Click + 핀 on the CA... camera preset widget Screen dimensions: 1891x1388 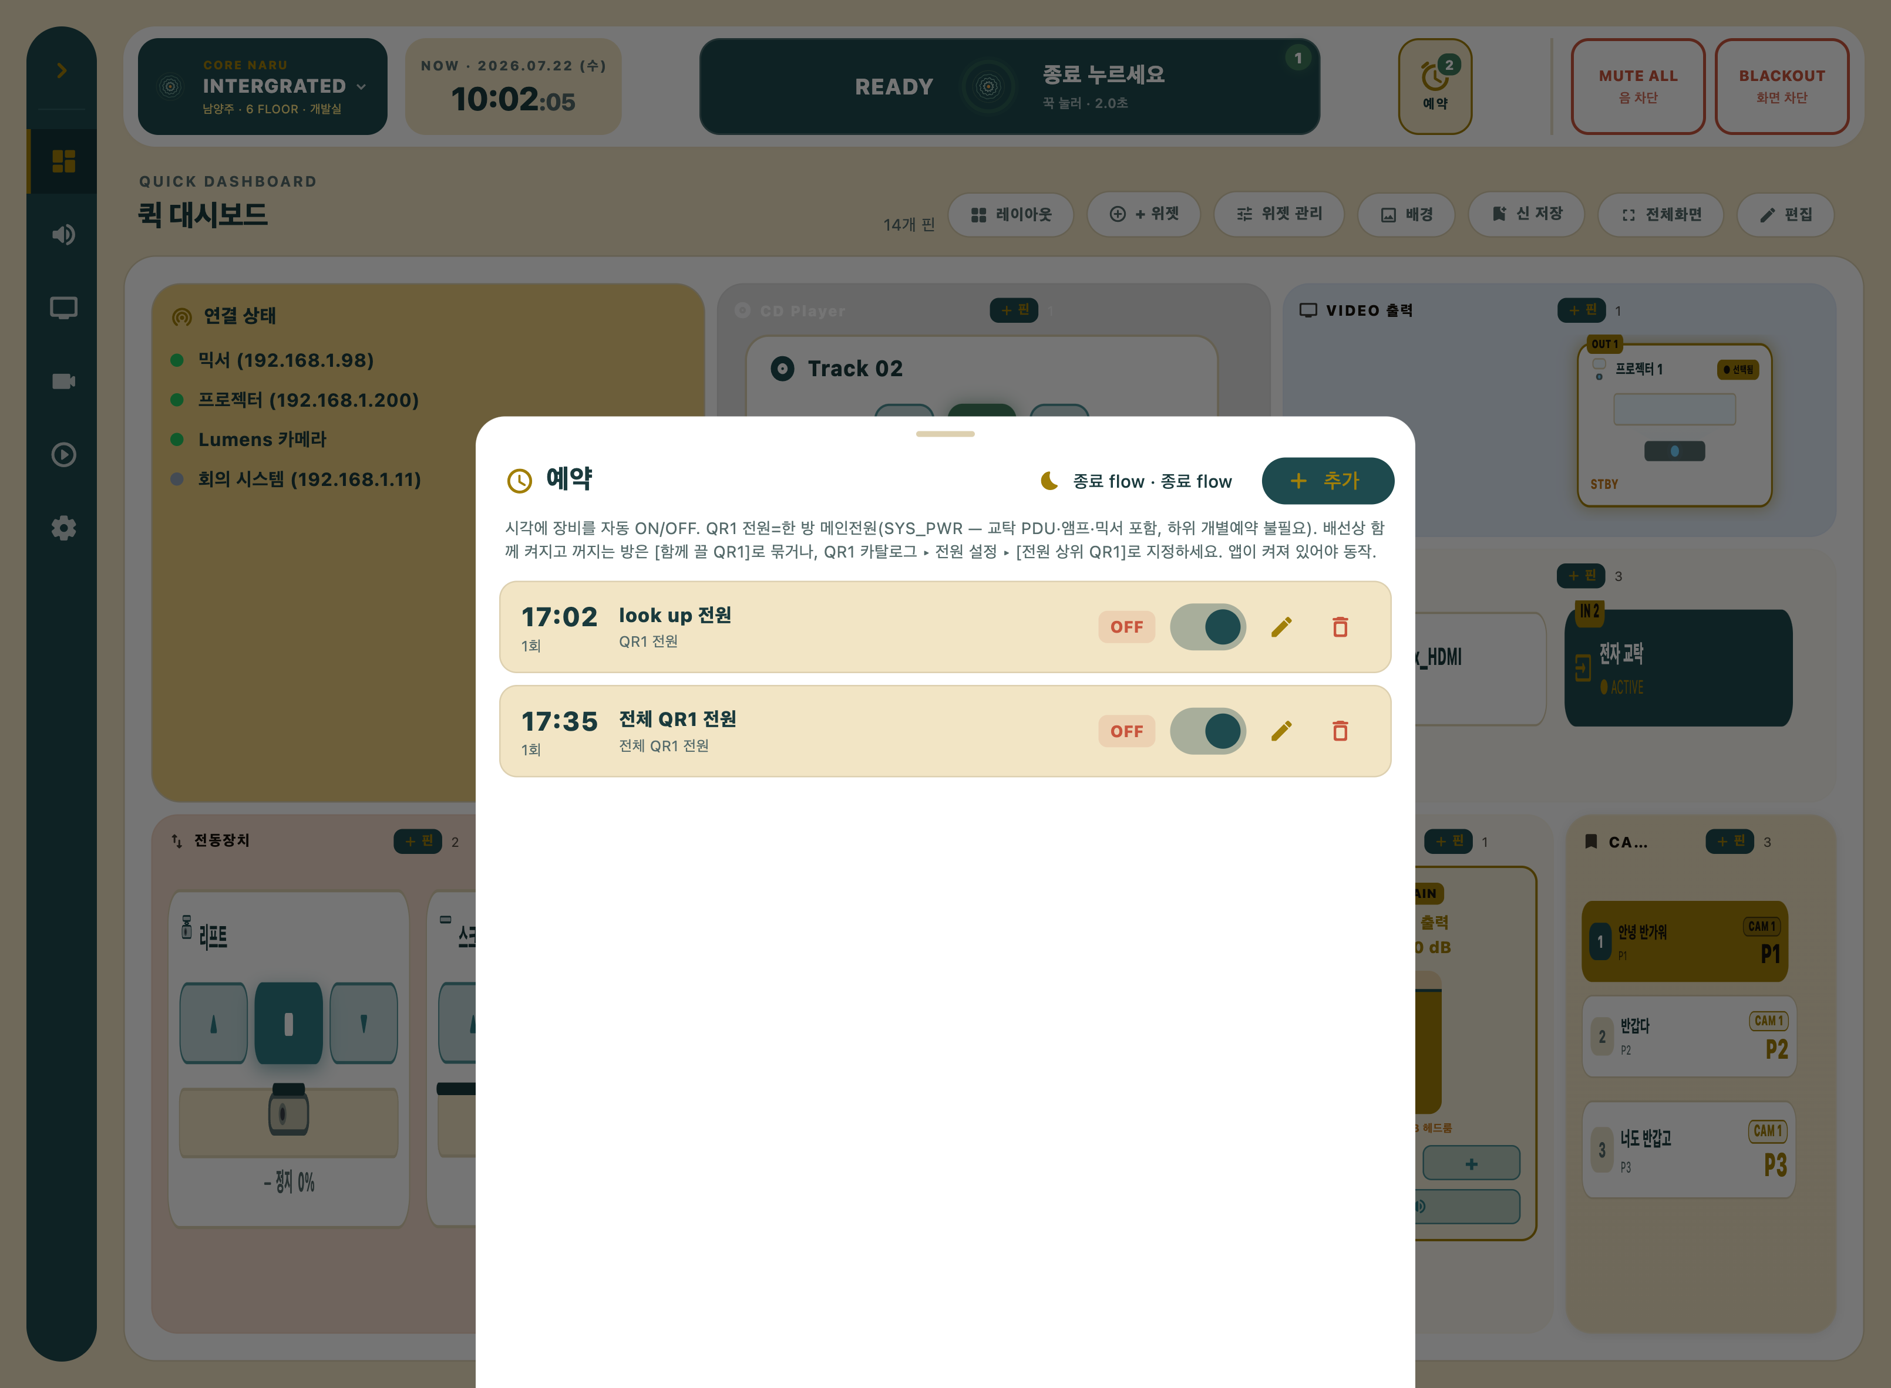pos(1730,841)
